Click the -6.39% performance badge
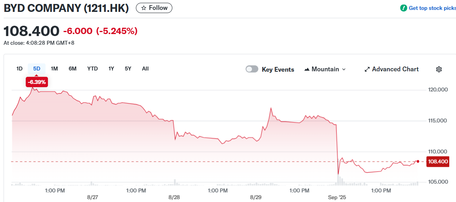Screen dimensions: 456x202 [x=36, y=82]
